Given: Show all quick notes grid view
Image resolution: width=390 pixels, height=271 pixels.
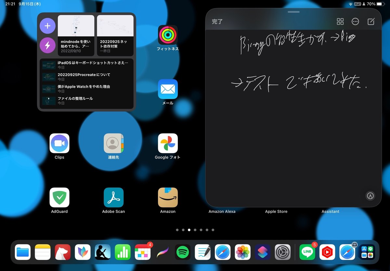Looking at the screenshot, I should 340,22.
